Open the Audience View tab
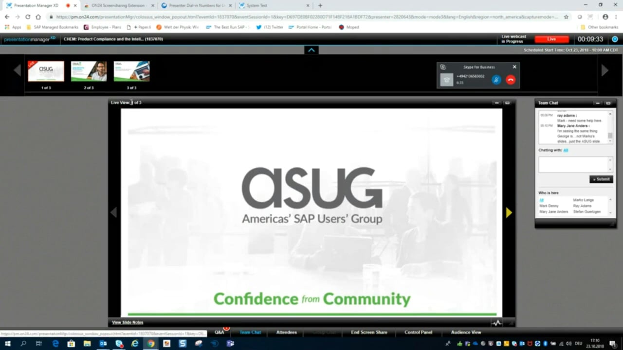The width and height of the screenshot is (623, 350). coord(466,332)
